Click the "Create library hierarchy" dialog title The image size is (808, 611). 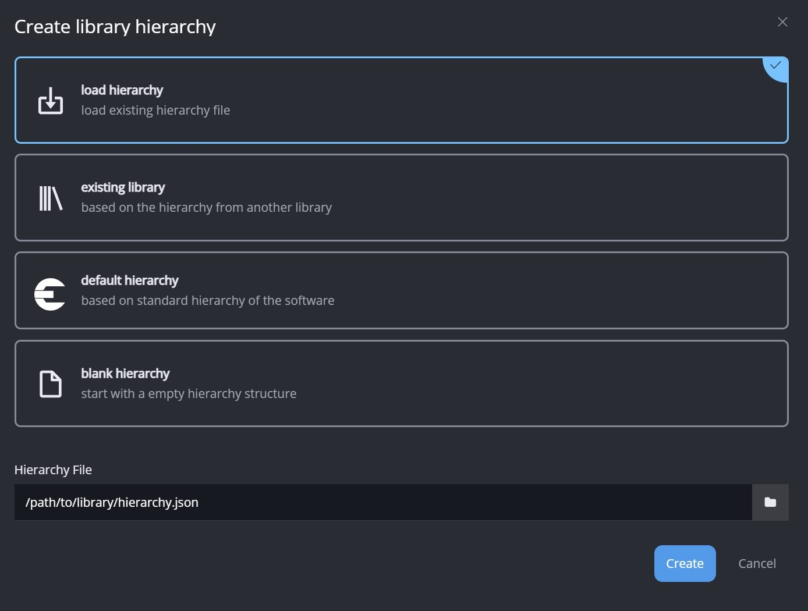pyautogui.click(x=115, y=27)
